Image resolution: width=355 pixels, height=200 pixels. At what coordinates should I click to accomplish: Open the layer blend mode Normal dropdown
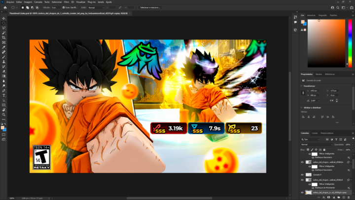(x=317, y=144)
